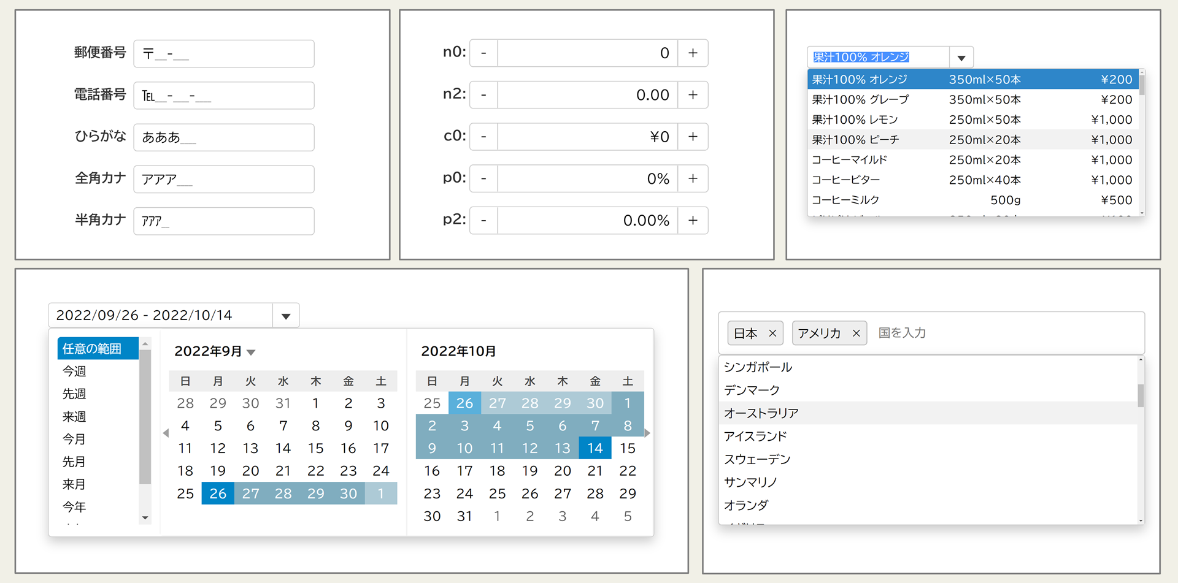Select シンガポール from country list
1178x583 pixels.
click(928, 367)
